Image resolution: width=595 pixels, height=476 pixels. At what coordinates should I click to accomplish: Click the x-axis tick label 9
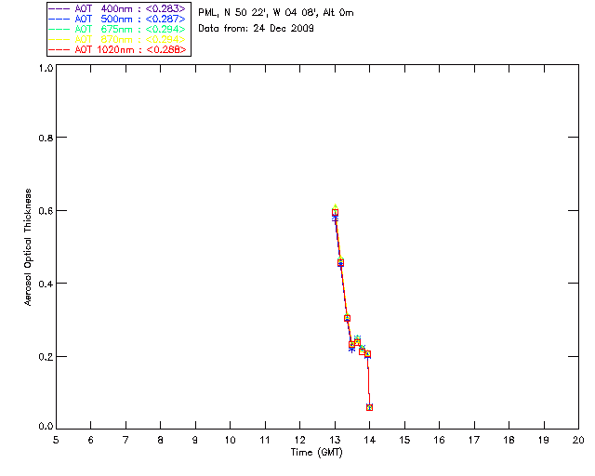coord(195,440)
